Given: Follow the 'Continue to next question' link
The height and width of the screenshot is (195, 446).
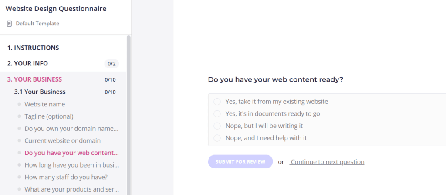Looking at the screenshot, I should [x=327, y=162].
